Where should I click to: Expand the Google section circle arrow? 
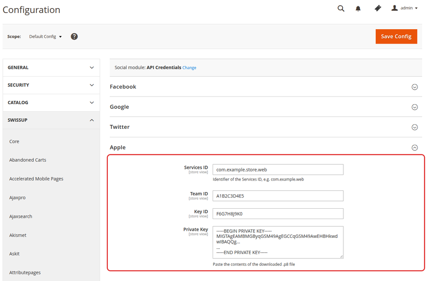tap(414, 107)
